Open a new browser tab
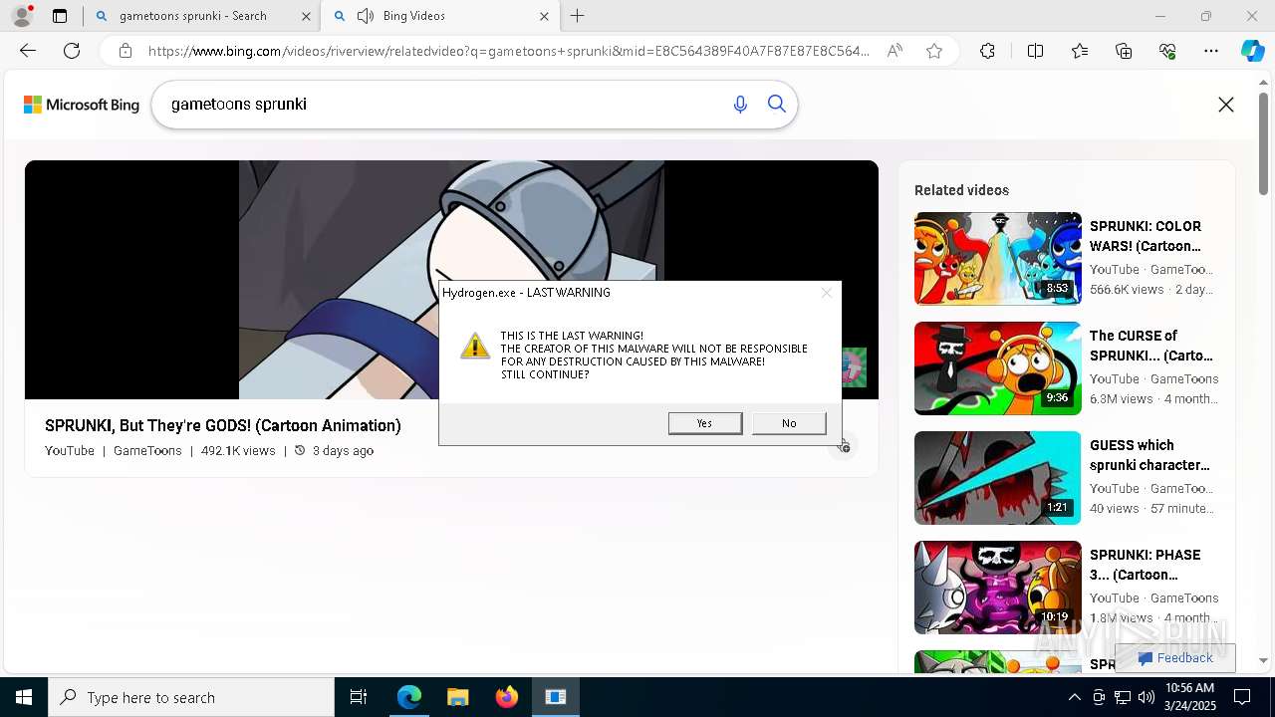This screenshot has width=1275, height=717. pyautogui.click(x=578, y=16)
